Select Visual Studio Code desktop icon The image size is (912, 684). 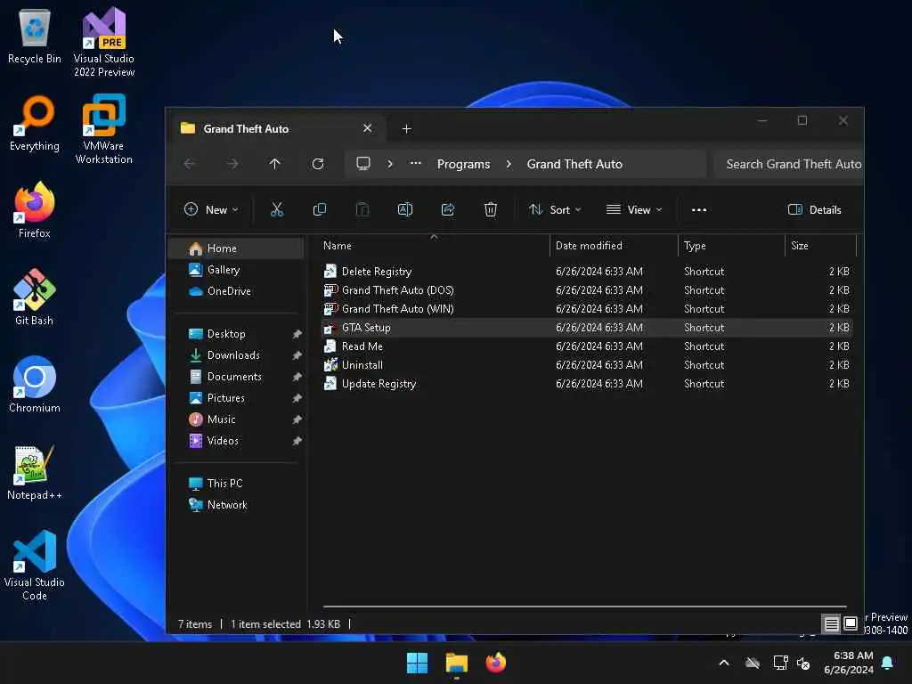coord(35,566)
